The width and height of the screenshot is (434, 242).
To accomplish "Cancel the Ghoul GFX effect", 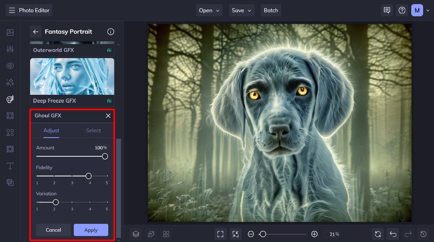I will (x=53, y=230).
